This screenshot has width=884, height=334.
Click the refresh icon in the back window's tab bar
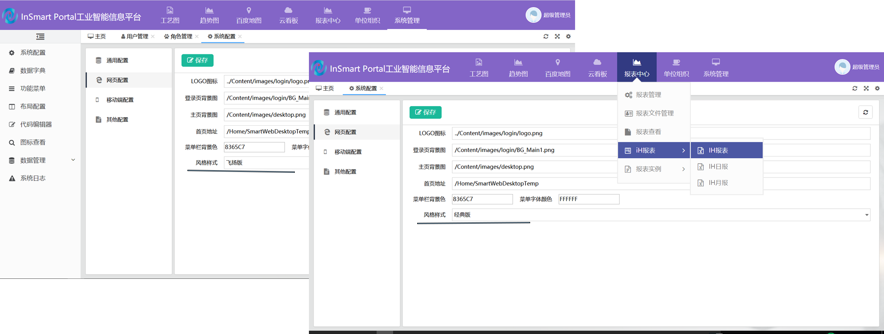coord(546,36)
